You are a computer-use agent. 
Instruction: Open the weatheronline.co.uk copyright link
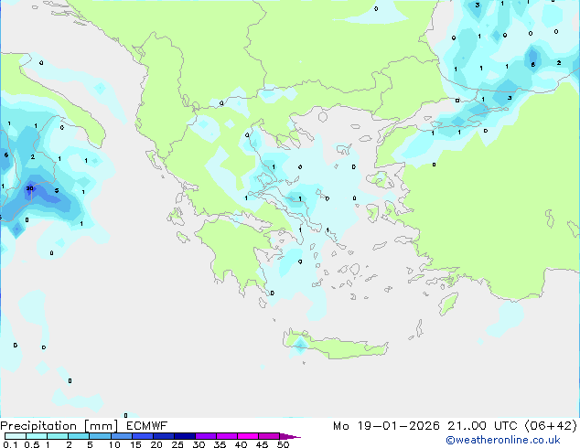pyautogui.click(x=503, y=440)
